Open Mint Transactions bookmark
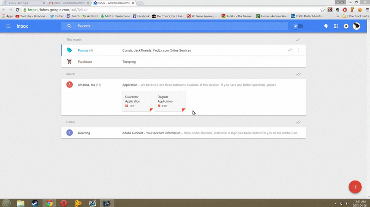 [115, 16]
